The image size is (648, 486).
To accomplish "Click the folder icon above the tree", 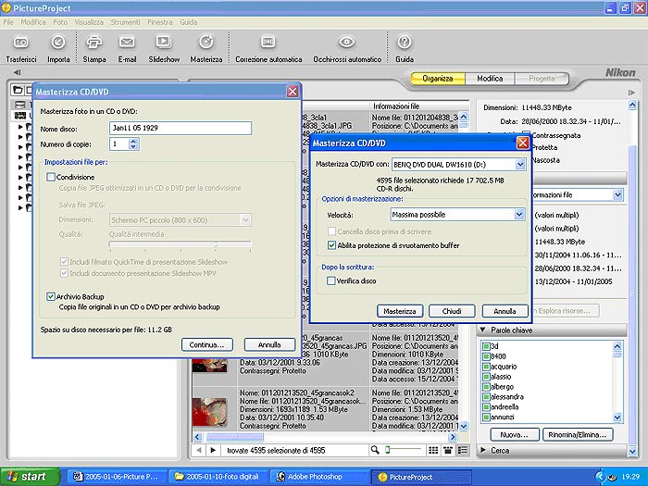I will [18, 90].
